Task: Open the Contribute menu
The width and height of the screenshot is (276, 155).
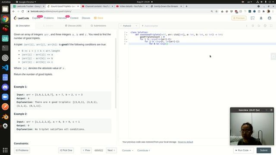Action: 144,150
